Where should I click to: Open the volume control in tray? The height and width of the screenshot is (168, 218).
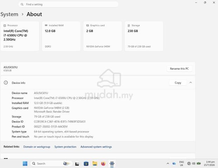194,163
